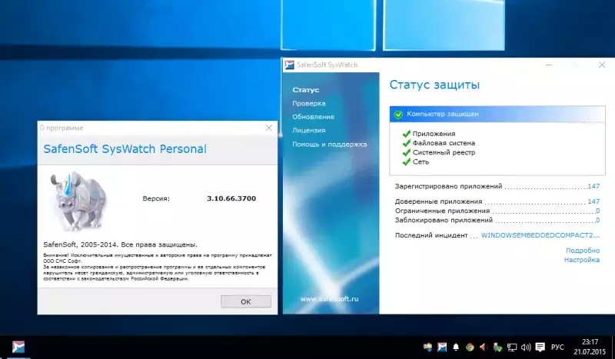Switch the РУС input language indicator

coord(557,347)
